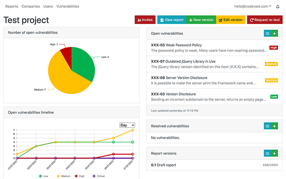
Task: Click the View report button
Action: [x=172, y=20]
